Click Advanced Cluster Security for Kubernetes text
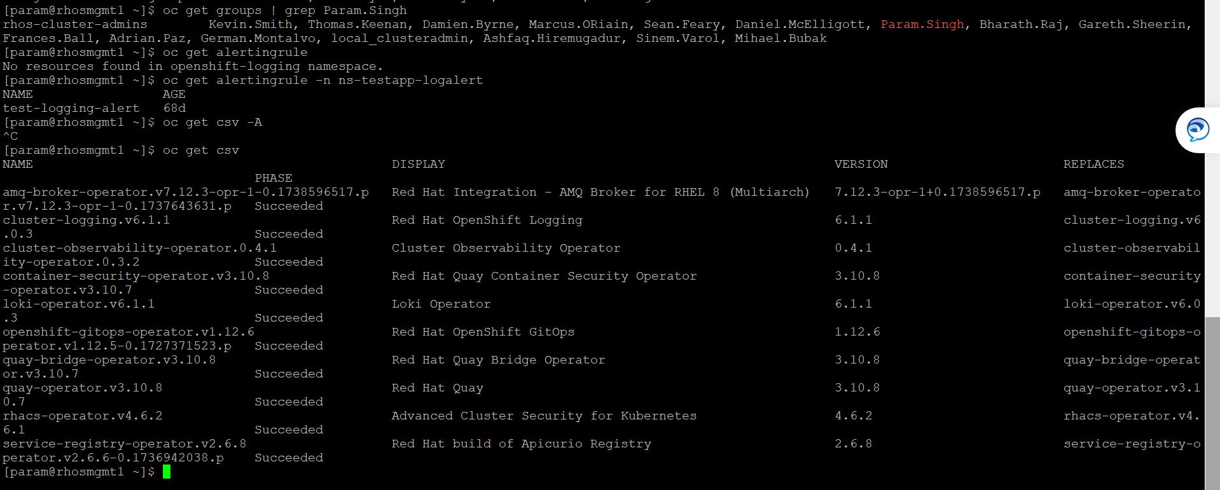The image size is (1220, 490). [x=544, y=416]
